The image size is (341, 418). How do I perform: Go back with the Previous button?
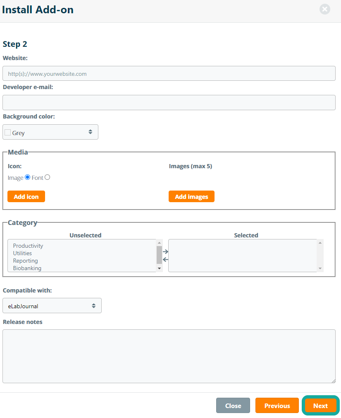coord(277,406)
